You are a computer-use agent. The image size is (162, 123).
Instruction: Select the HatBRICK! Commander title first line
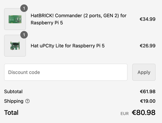pos(78,16)
